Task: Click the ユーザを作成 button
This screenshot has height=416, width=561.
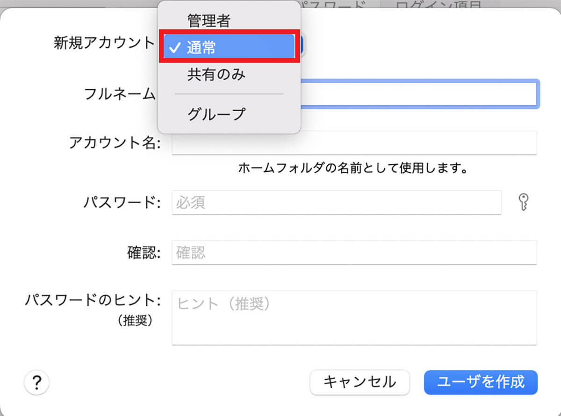Action: click(481, 382)
